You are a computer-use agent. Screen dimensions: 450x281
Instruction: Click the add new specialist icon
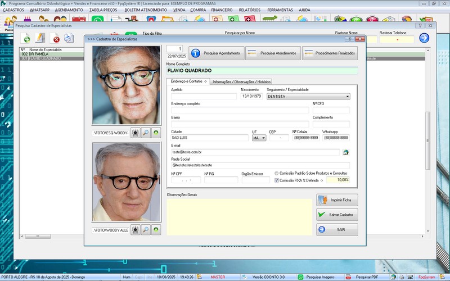point(26,38)
